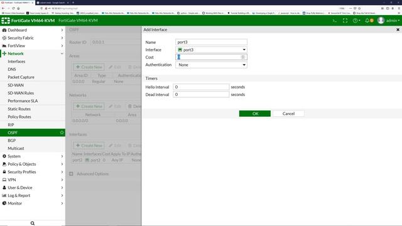The image size is (402, 226).
Task: Click the Cancel button
Action: tap(288, 114)
